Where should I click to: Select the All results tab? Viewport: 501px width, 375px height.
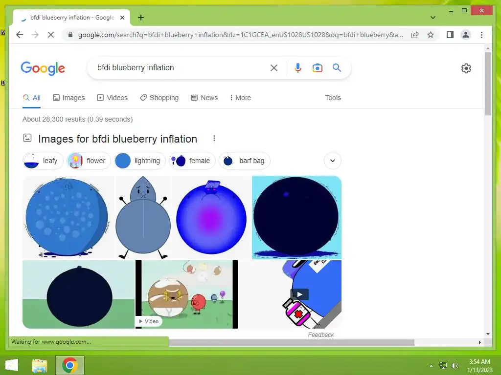pos(32,98)
